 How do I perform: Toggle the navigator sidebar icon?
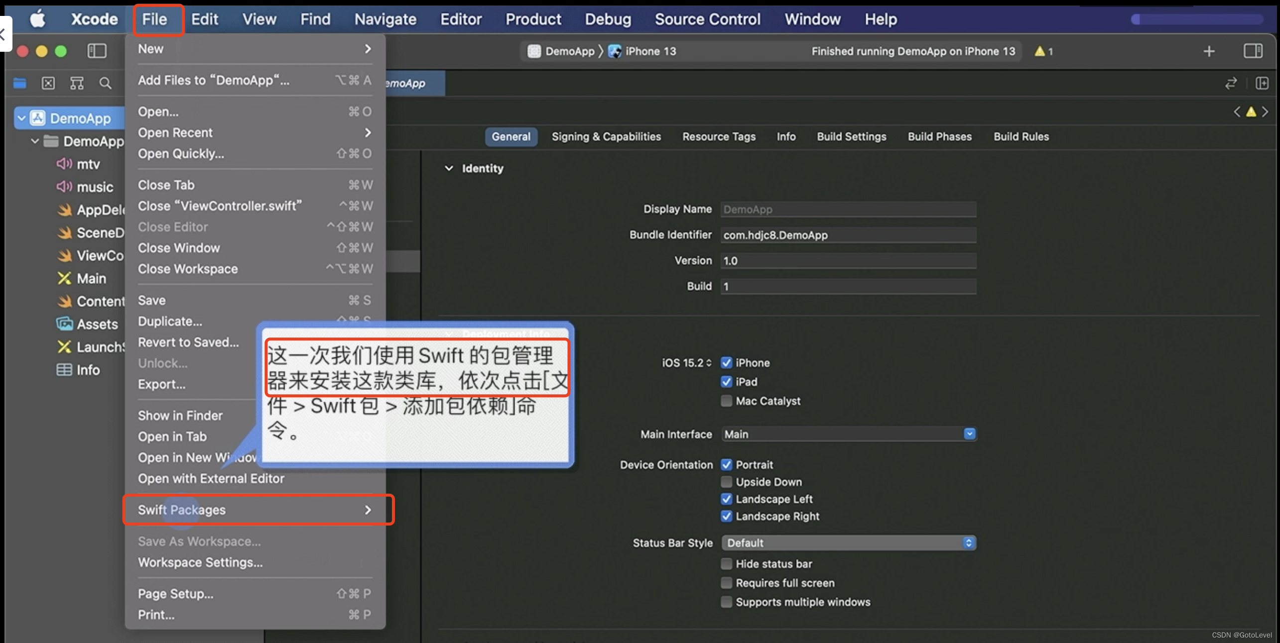click(x=97, y=51)
